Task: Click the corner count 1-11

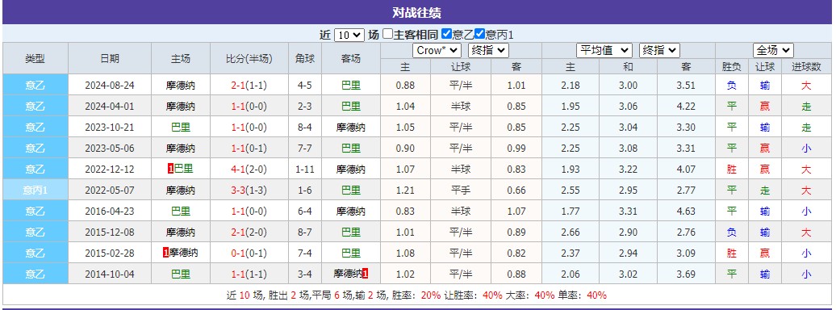Action: tap(304, 170)
